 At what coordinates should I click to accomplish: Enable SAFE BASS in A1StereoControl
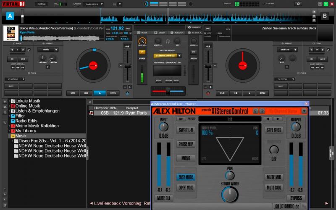(274, 130)
